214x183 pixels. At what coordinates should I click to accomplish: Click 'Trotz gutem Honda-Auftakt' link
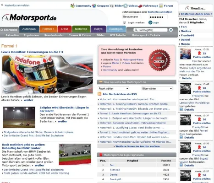pos(36,173)
